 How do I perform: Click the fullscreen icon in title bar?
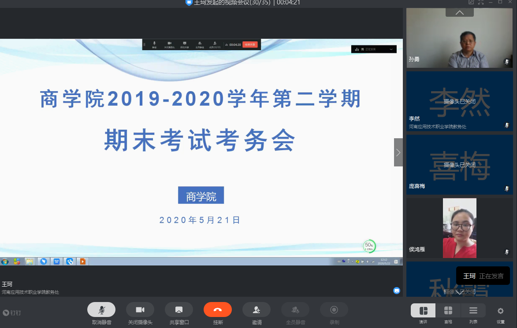pyautogui.click(x=481, y=2)
